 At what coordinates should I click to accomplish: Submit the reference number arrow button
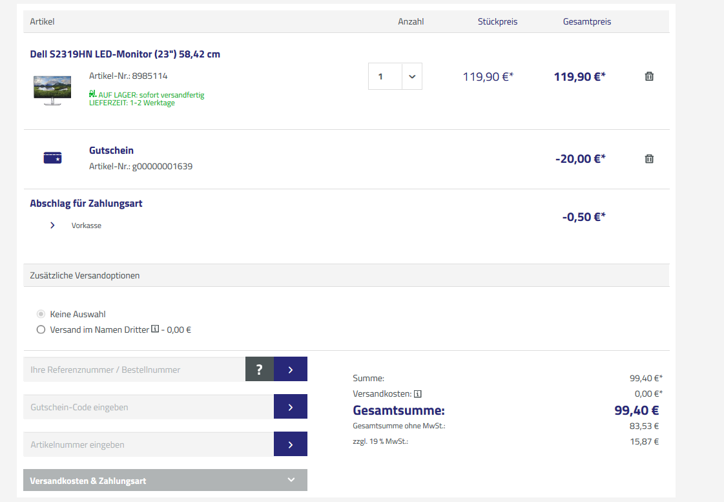tap(290, 370)
